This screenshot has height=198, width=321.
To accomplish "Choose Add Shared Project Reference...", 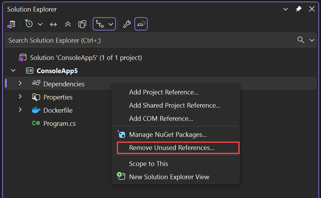I will [x=175, y=105].
